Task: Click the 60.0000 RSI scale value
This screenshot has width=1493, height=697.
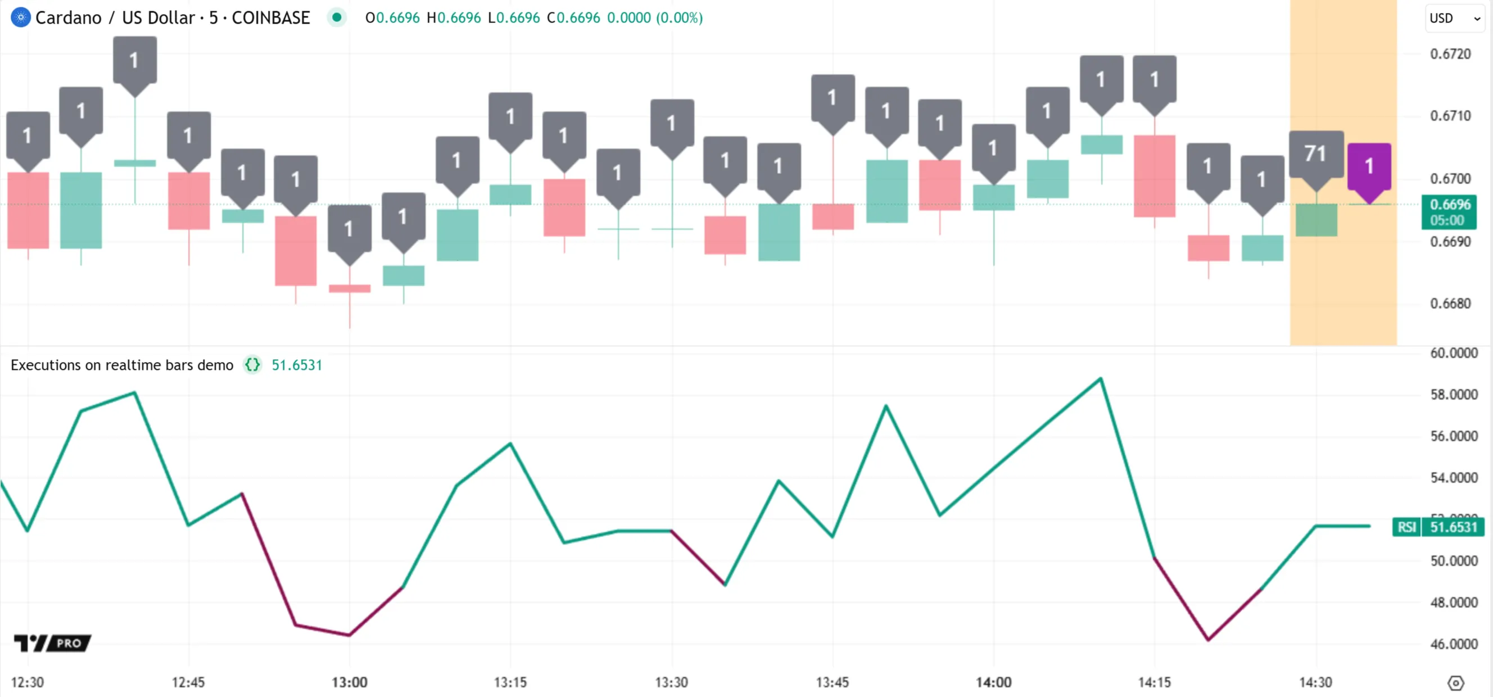Action: click(1454, 353)
